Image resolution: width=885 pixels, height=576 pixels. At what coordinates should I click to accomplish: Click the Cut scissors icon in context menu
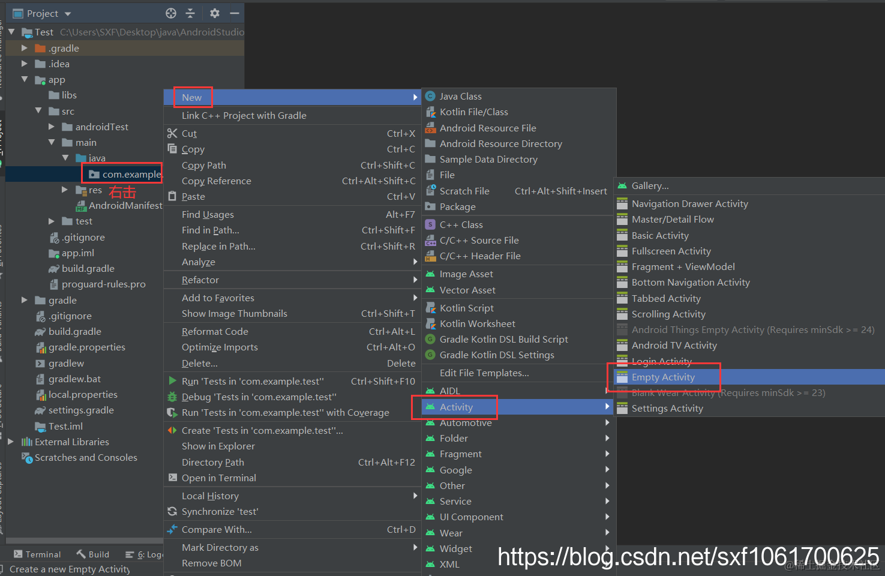coord(172,133)
